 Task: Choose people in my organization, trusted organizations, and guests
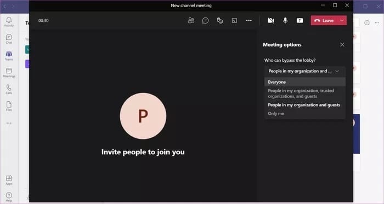coord(304,94)
